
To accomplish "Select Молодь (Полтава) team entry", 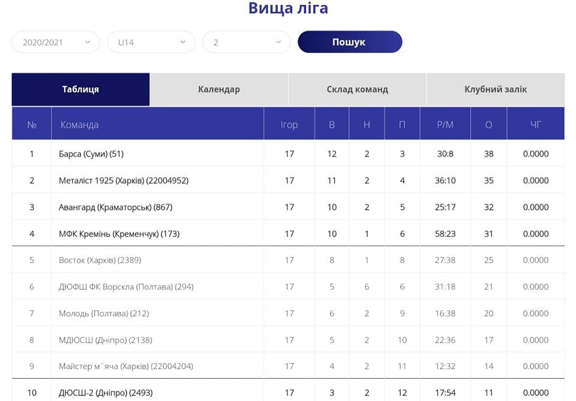I will tap(104, 313).
